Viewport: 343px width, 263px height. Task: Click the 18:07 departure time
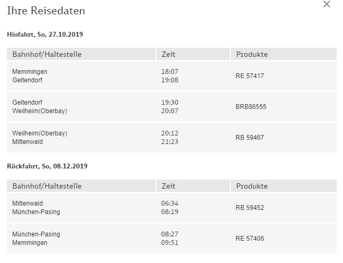pyautogui.click(x=169, y=71)
